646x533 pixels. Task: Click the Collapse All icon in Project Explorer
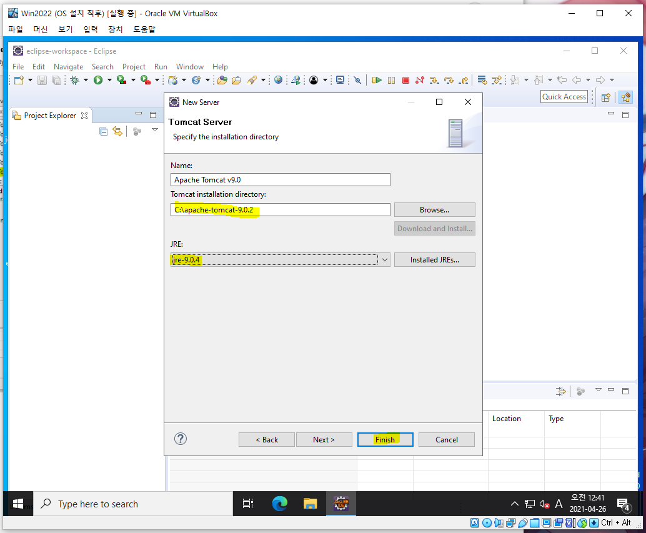click(x=104, y=131)
